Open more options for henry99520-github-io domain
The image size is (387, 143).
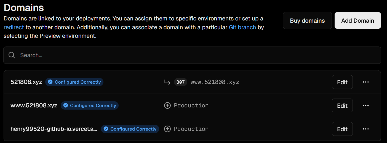[366, 129]
